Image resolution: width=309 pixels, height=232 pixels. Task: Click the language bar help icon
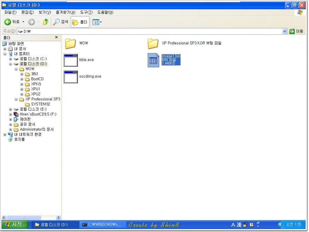pyautogui.click(x=251, y=225)
